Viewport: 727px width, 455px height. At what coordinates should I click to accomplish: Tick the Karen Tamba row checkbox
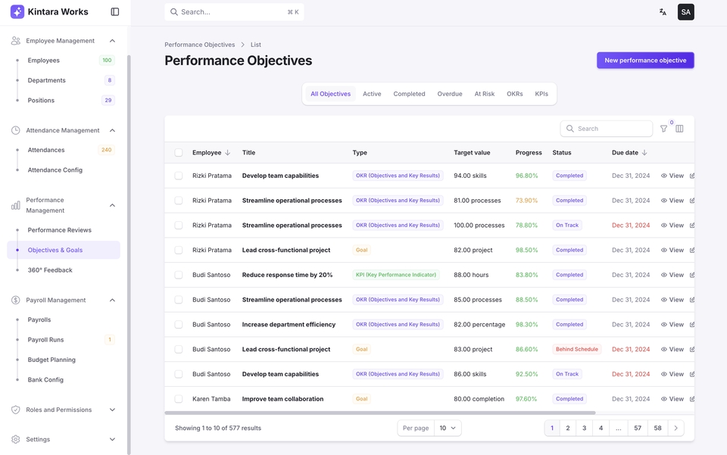[x=179, y=399]
